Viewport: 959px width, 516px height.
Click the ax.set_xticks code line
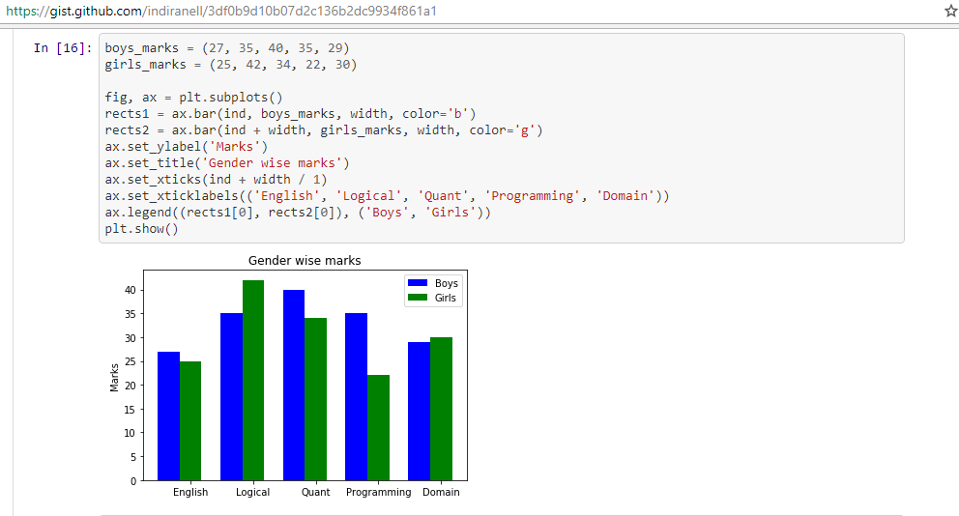coord(216,180)
